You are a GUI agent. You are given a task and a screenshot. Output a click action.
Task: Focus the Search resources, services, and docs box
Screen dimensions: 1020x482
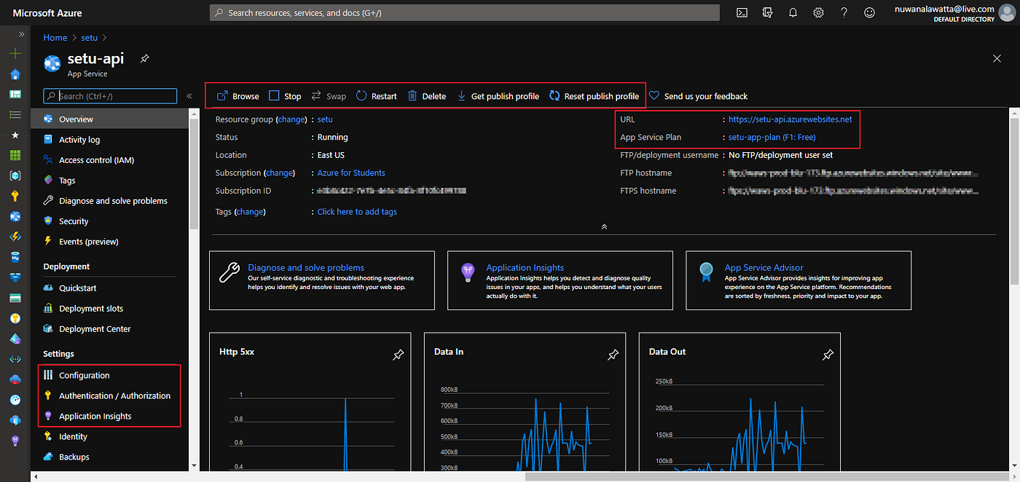[465, 12]
